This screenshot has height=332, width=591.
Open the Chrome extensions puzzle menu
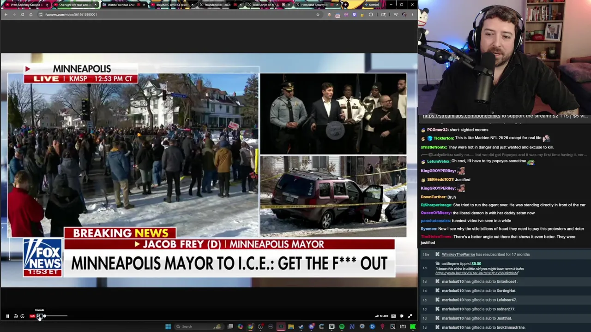(x=371, y=14)
